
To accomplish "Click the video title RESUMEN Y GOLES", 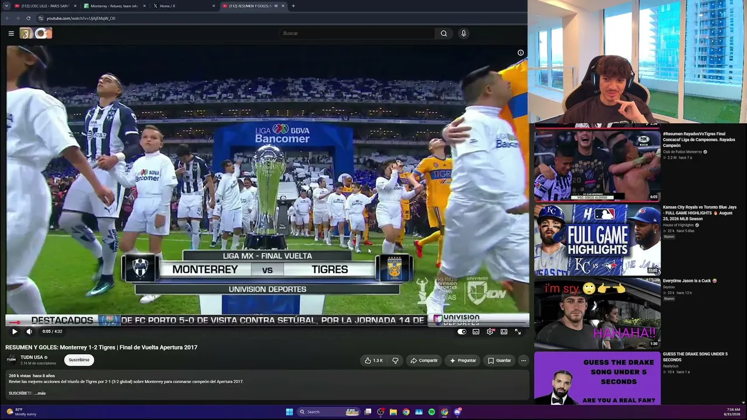I will point(102,347).
